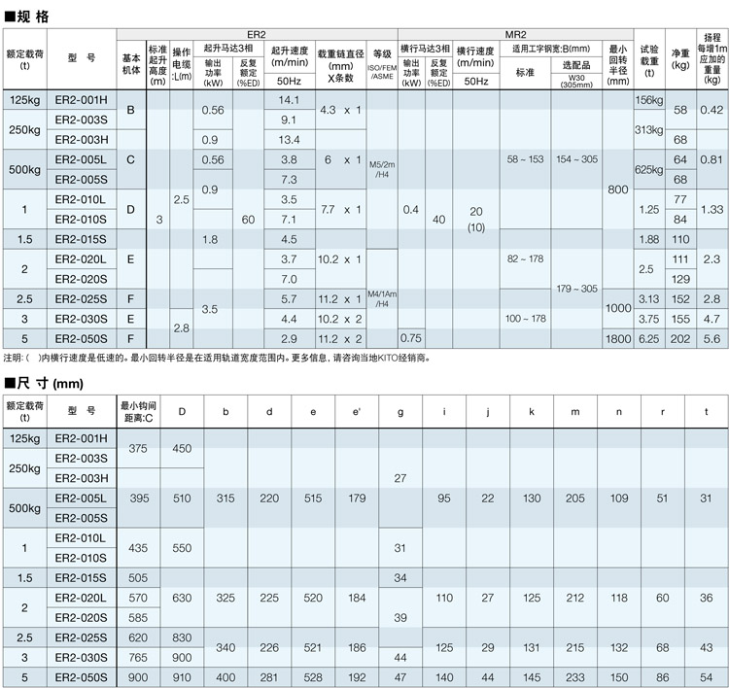
Task: Click the i dimension value 140
Action: click(x=444, y=677)
